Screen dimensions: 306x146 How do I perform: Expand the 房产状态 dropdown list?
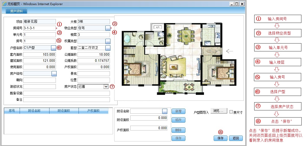click(x=106, y=87)
